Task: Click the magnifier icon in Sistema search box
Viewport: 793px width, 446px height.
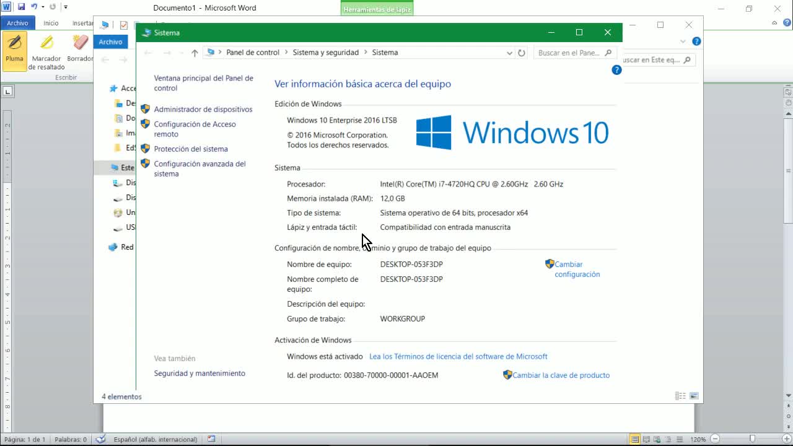Action: [x=608, y=53]
